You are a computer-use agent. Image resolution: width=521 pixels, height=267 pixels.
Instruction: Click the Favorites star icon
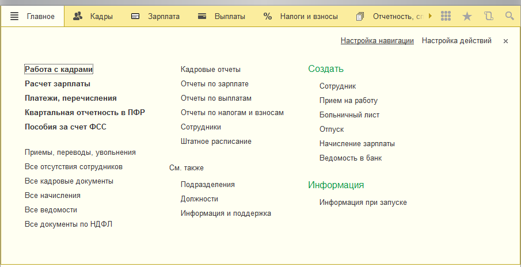pos(467,16)
